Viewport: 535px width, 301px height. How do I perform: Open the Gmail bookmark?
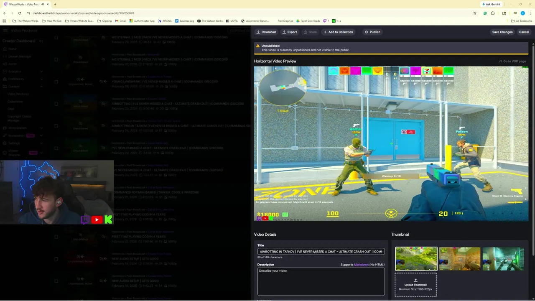coord(120,21)
